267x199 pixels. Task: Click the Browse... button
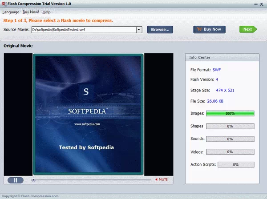point(160,30)
